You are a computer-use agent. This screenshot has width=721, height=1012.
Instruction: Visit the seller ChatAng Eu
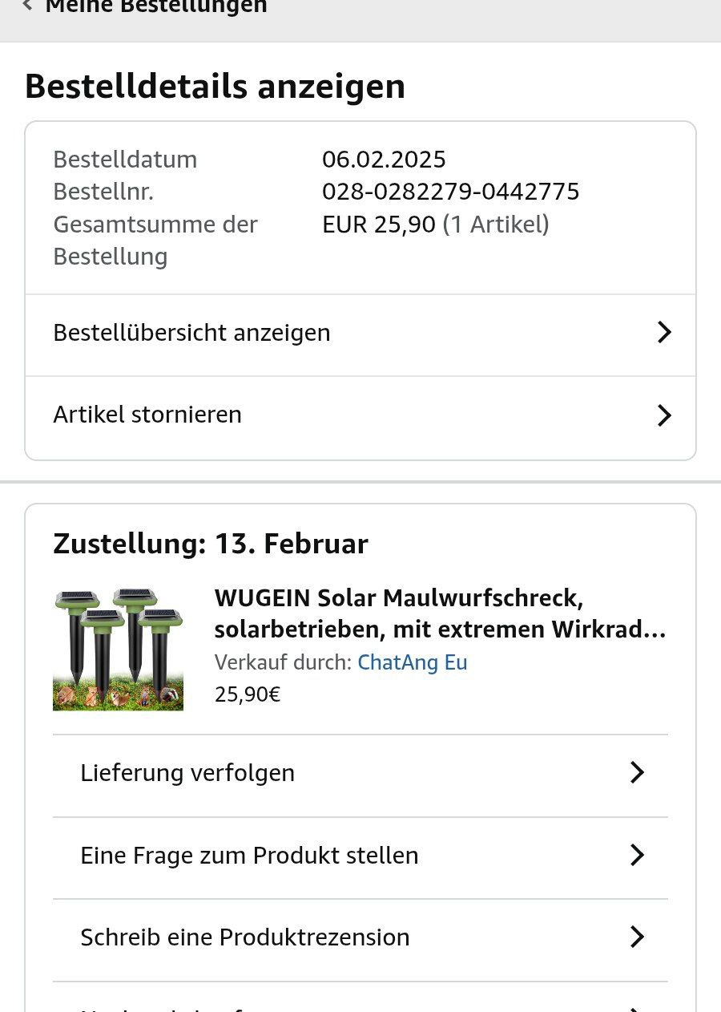coord(412,662)
